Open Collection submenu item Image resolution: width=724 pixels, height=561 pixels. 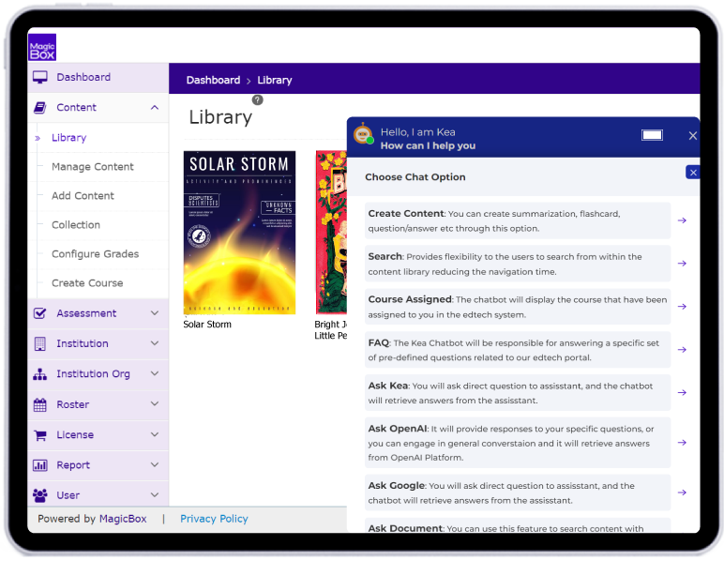click(76, 225)
